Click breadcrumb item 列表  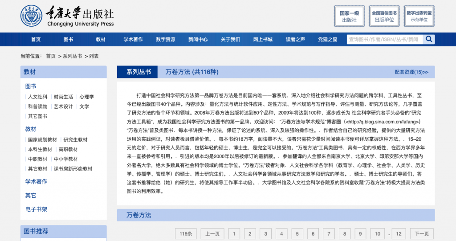click(x=94, y=56)
